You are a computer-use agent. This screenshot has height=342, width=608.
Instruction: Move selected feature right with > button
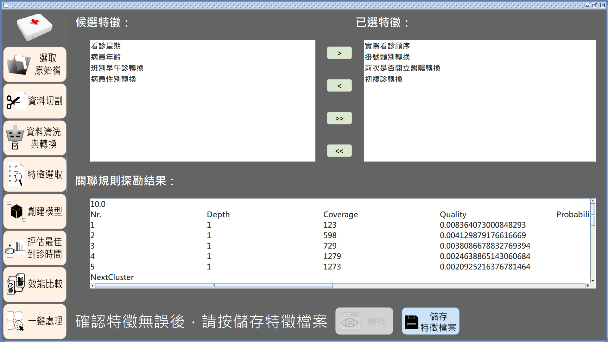(x=339, y=53)
